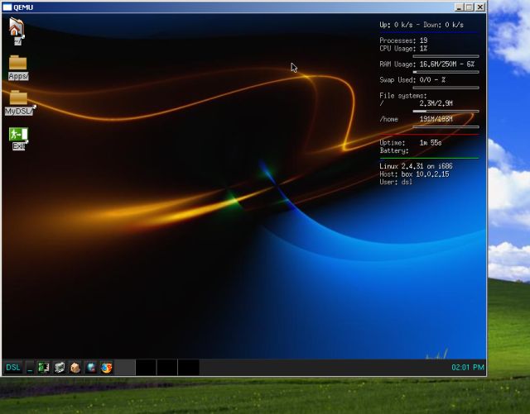Click the 'Up: 0 k/s - Down: 0 k/s' text
This screenshot has width=530, height=414.
(x=422, y=25)
